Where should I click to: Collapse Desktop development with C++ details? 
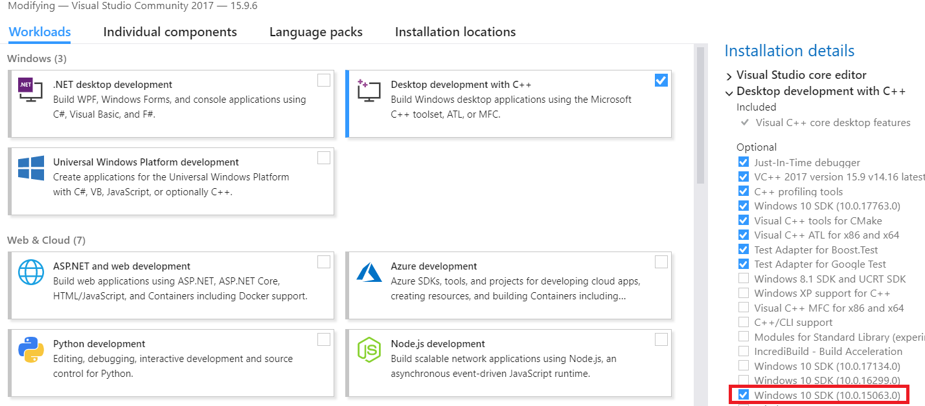(x=729, y=92)
